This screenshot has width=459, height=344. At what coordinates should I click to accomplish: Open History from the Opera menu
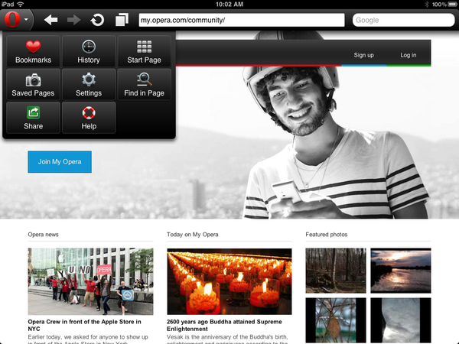click(x=89, y=50)
